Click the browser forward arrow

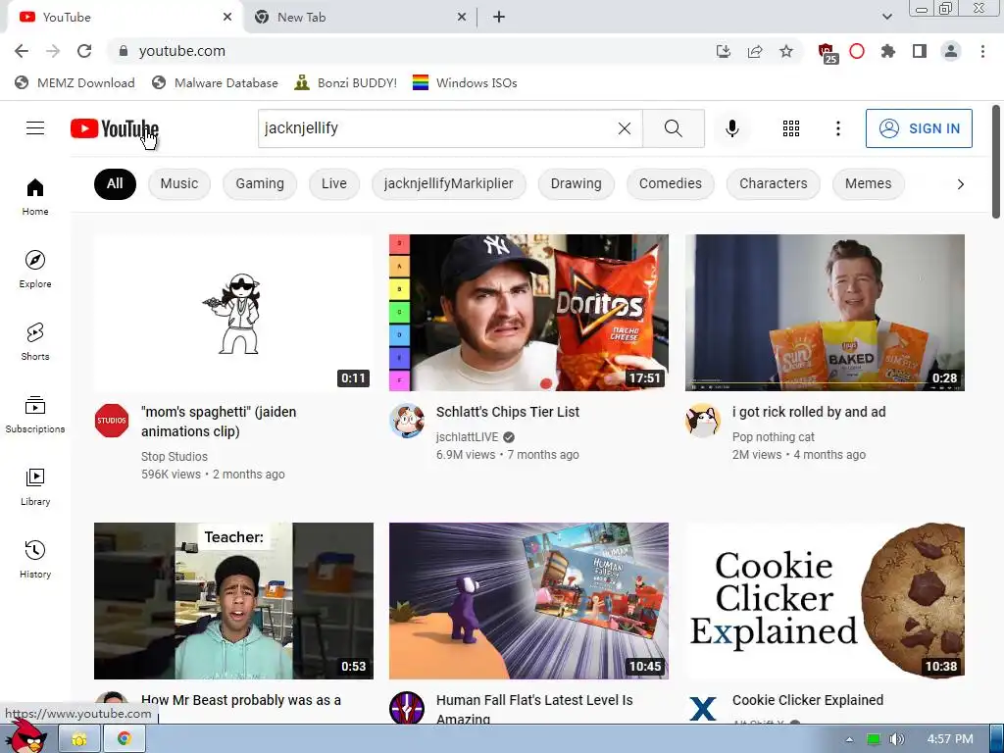click(x=53, y=51)
